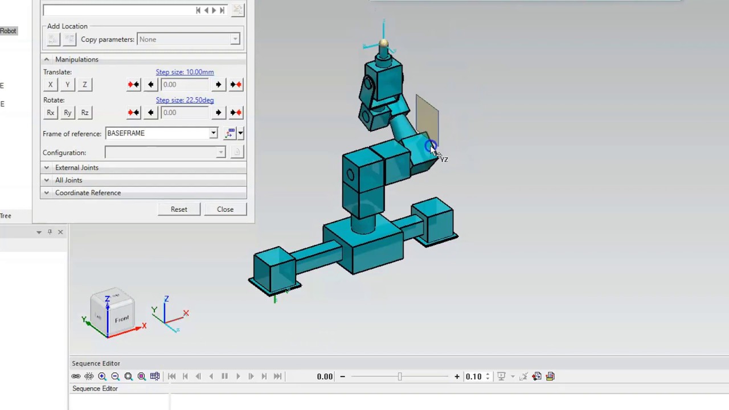Increase simulation speed with plus button
This screenshot has width=729, height=410.
point(457,376)
